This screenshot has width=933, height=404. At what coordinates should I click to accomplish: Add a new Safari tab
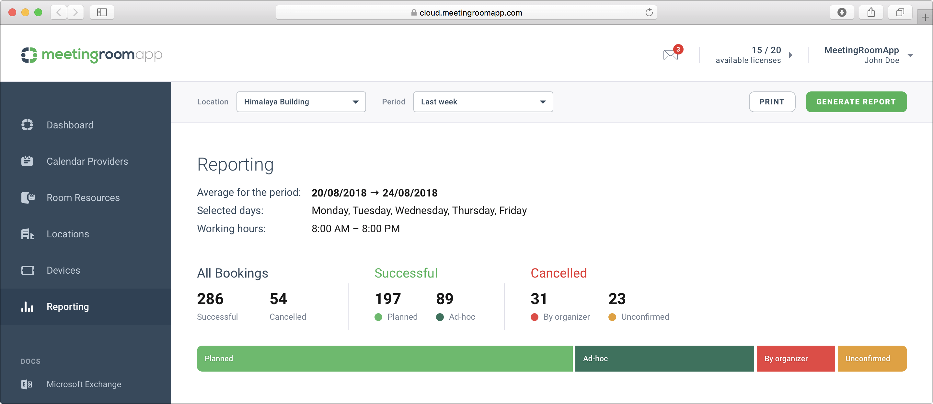[925, 17]
